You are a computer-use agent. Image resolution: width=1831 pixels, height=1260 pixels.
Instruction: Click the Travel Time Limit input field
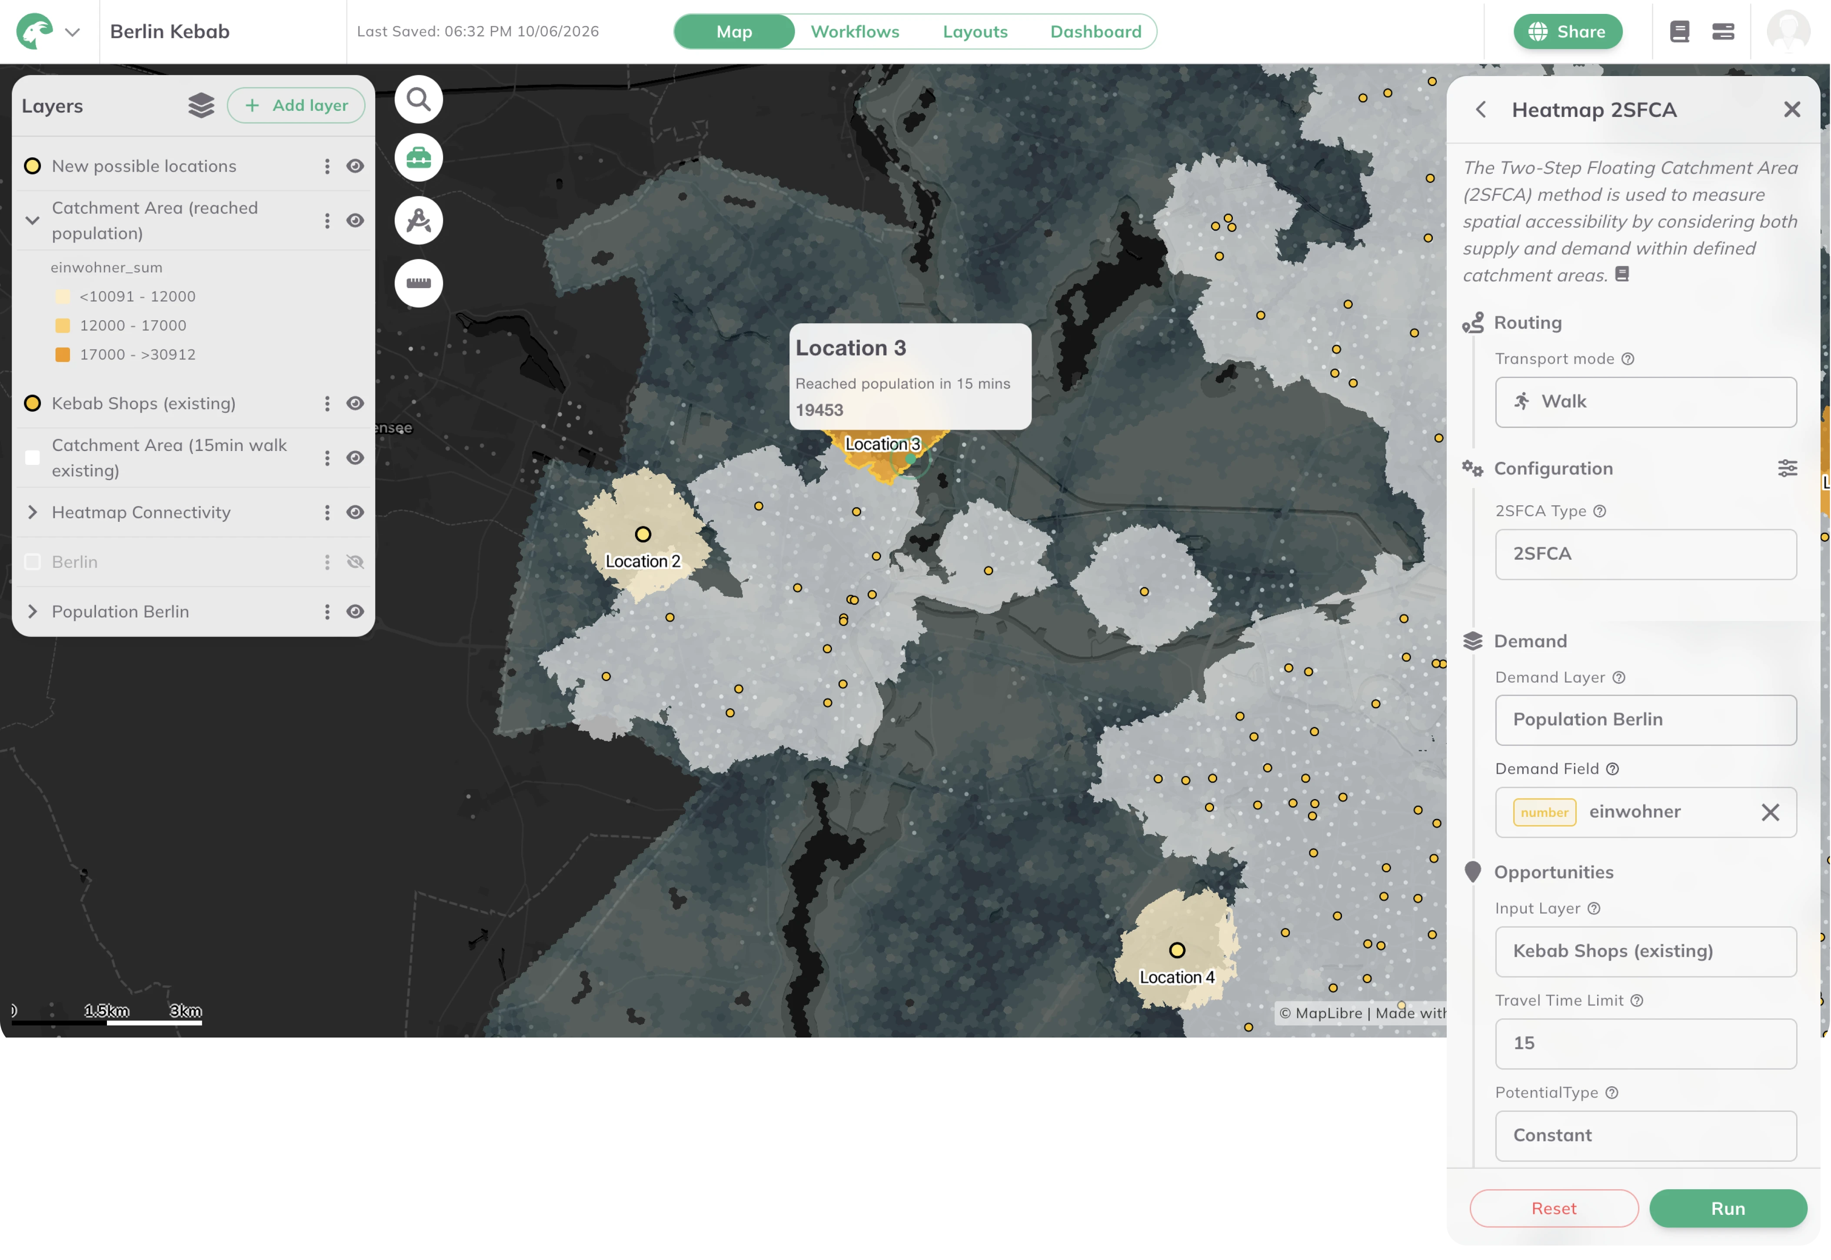point(1645,1044)
